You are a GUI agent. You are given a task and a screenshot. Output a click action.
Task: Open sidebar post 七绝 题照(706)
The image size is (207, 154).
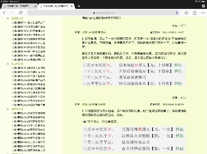28,43
